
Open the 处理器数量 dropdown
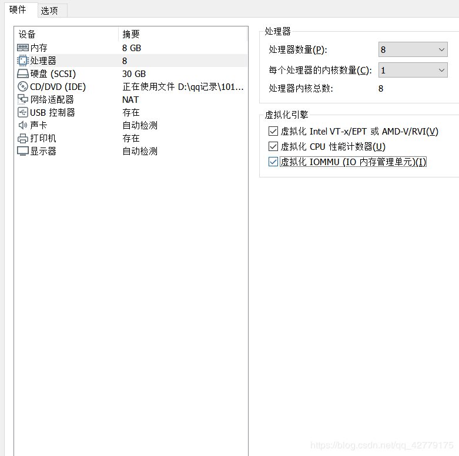(x=413, y=50)
